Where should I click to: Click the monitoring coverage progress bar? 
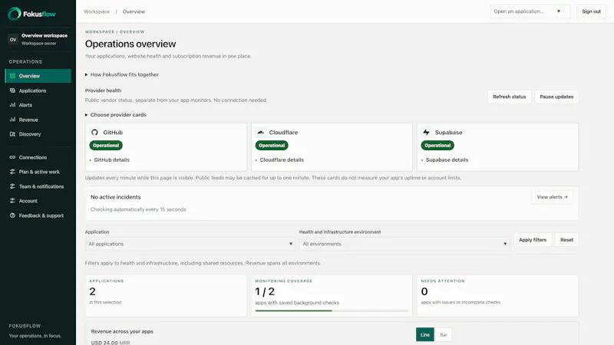click(x=332, y=310)
